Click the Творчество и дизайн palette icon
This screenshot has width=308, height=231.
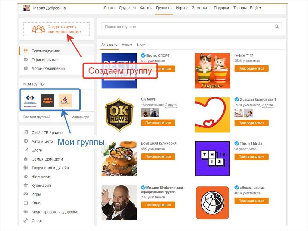tap(26, 168)
